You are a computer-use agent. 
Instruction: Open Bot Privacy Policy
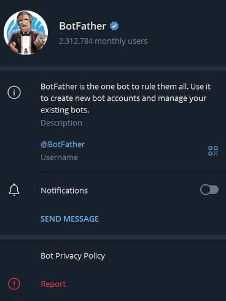point(73,256)
